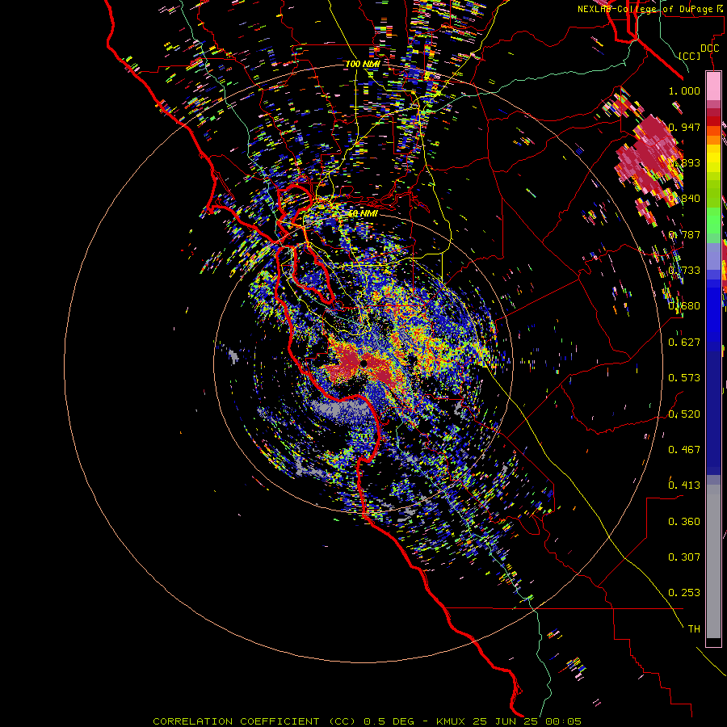The width and height of the screenshot is (727, 727).
Task: Select the 0.627 scale value
Action: 684,342
